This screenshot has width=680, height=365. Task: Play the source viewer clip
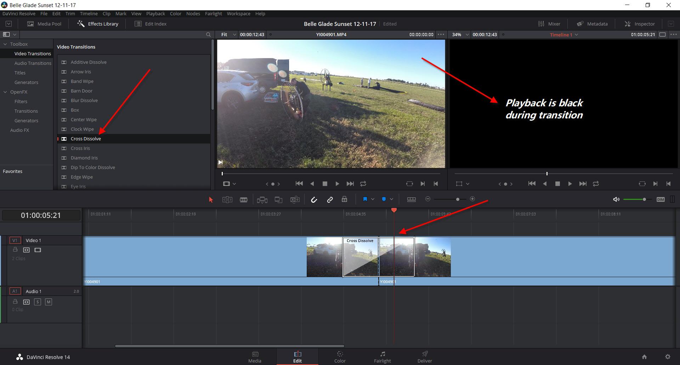337,184
